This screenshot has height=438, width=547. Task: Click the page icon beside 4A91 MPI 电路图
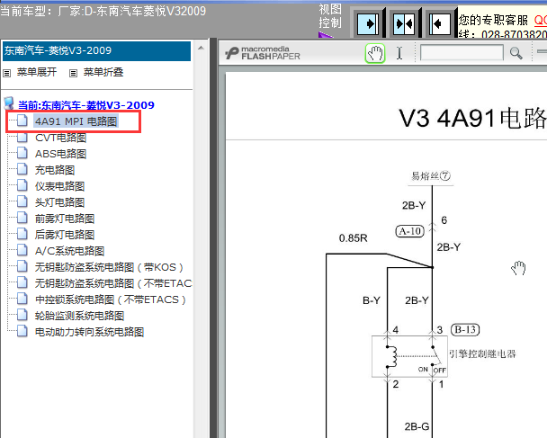click(22, 121)
